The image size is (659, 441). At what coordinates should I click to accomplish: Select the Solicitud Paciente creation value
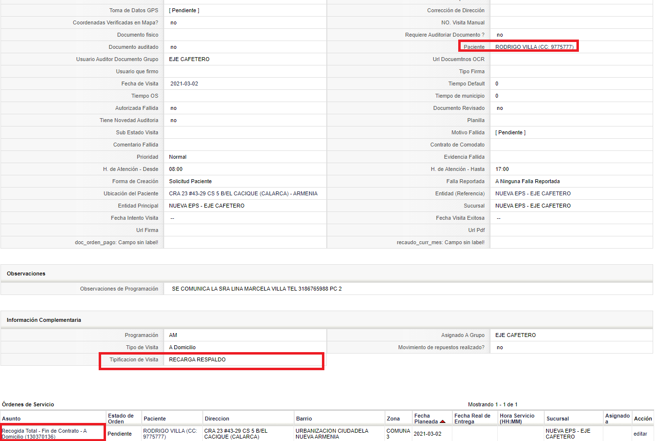pyautogui.click(x=191, y=181)
